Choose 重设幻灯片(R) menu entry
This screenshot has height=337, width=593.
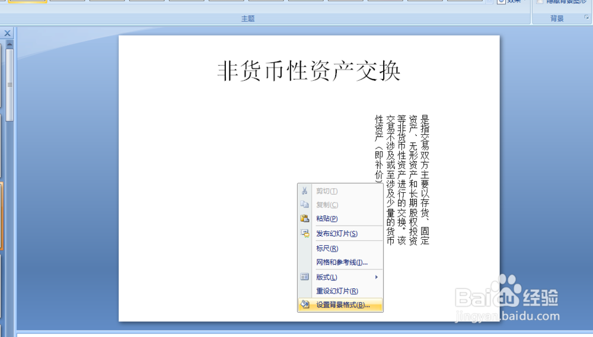point(340,291)
